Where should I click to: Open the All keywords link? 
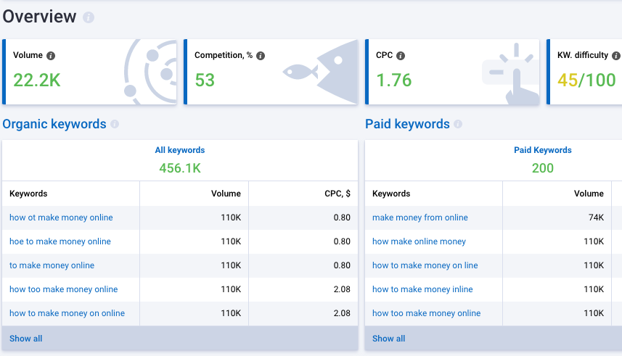tap(180, 150)
